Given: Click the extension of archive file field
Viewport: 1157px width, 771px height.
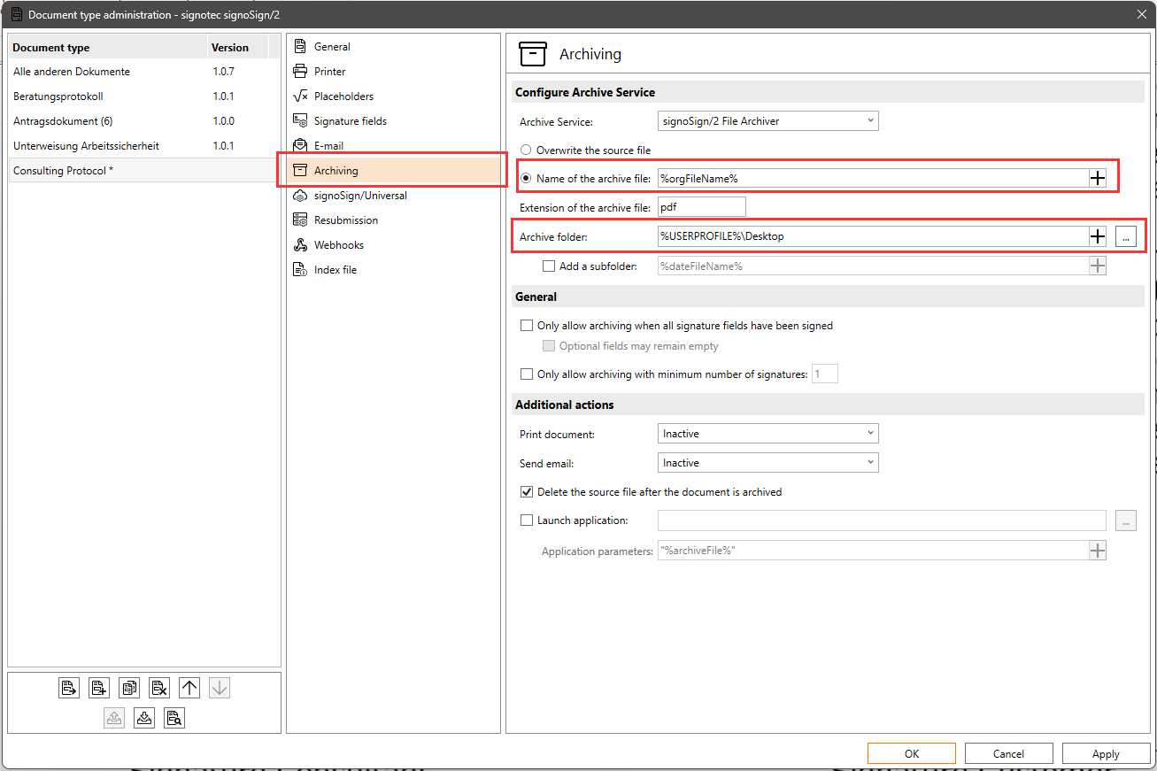Looking at the screenshot, I should pos(702,207).
